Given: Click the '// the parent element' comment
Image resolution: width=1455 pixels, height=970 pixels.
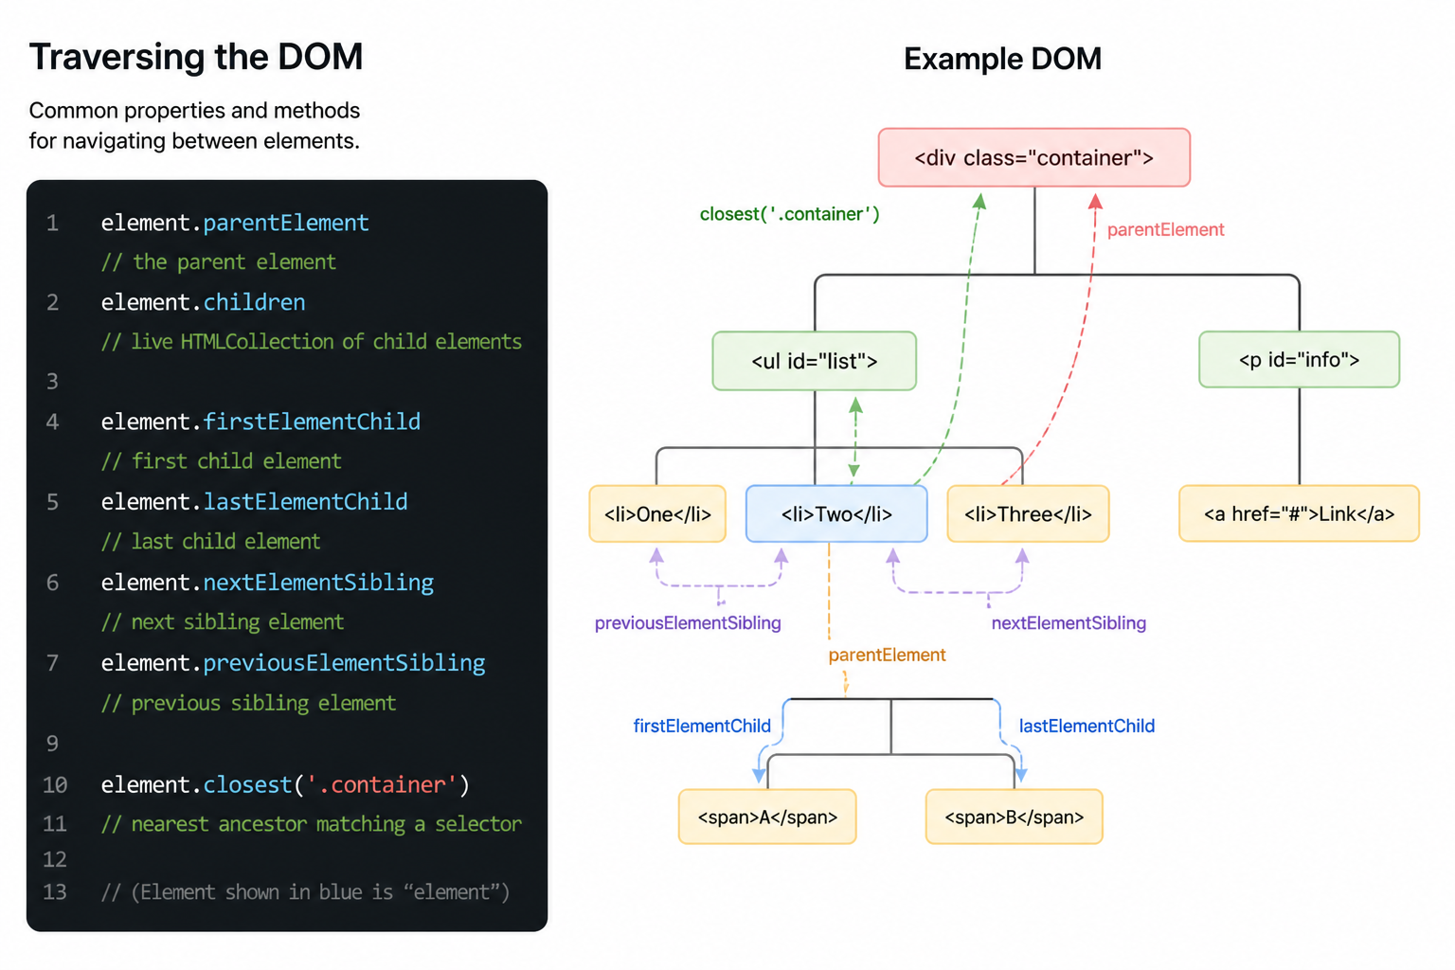Looking at the screenshot, I should [x=219, y=261].
